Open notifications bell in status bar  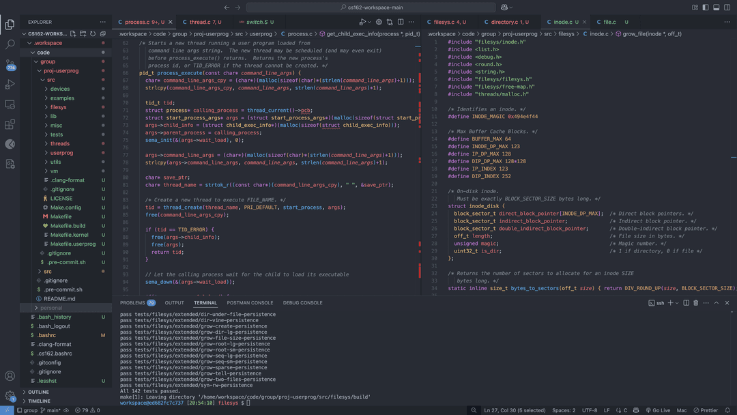coord(727,410)
